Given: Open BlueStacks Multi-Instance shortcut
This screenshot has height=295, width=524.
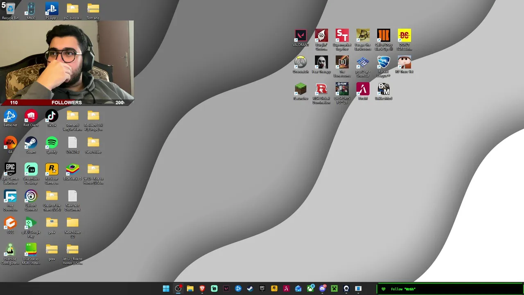Looking at the screenshot, I should [x=31, y=254].
